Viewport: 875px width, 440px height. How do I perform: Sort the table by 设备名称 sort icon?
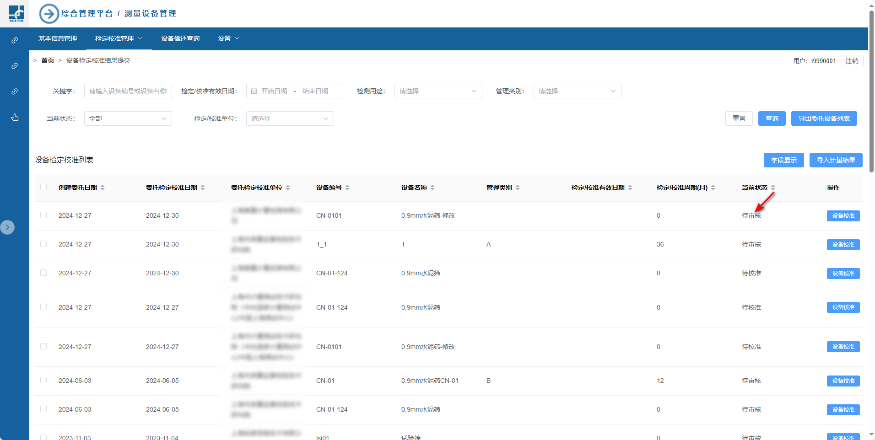click(x=432, y=188)
